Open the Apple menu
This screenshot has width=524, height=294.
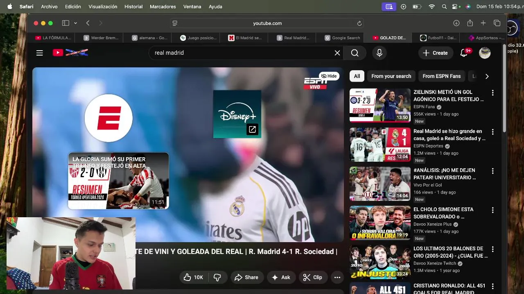(x=9, y=7)
